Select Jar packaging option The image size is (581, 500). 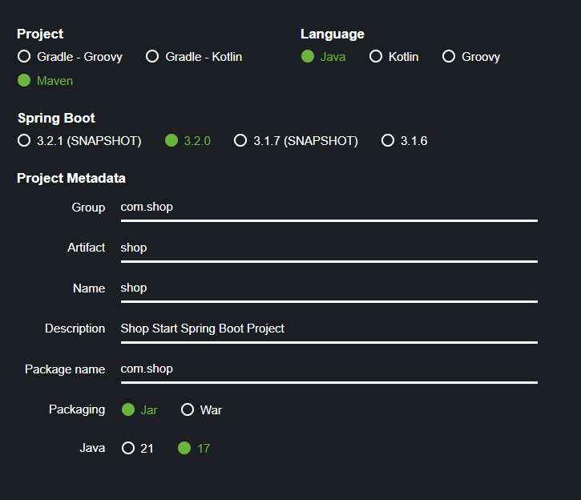[x=128, y=410]
